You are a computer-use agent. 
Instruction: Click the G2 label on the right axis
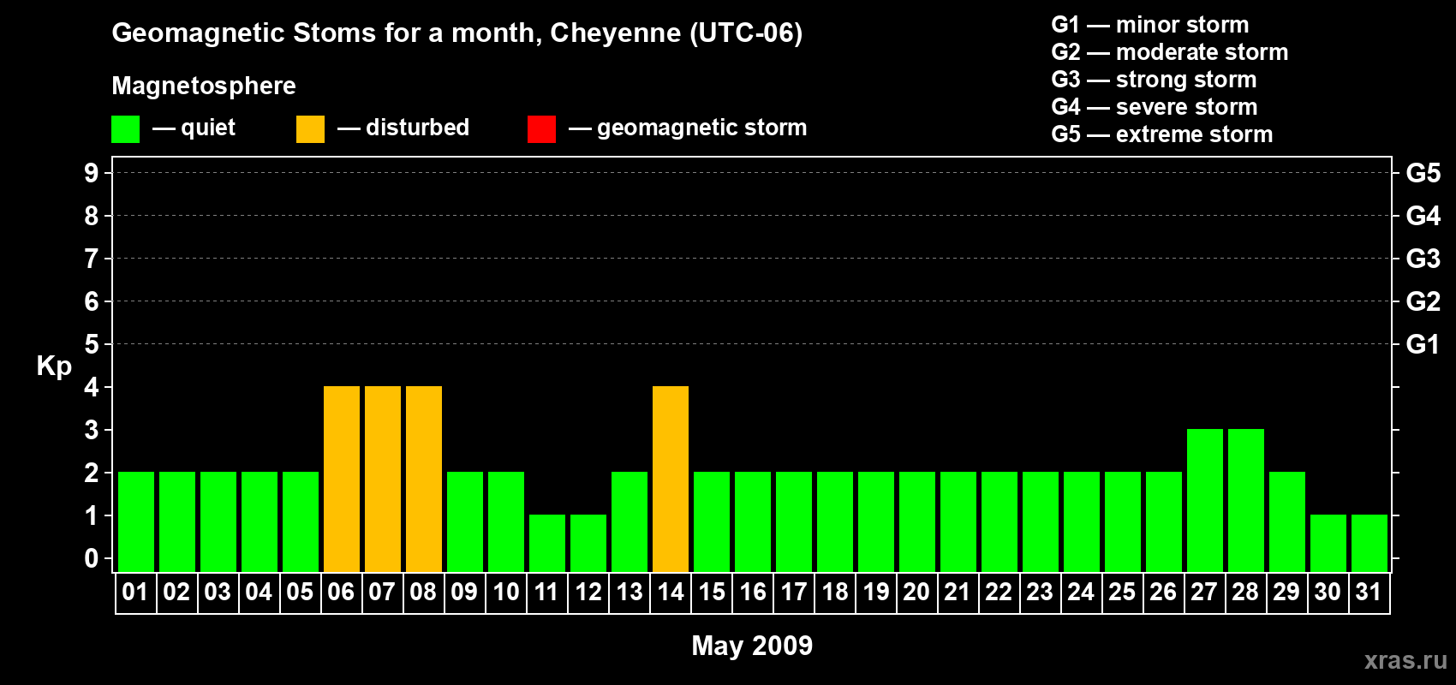tap(1423, 301)
